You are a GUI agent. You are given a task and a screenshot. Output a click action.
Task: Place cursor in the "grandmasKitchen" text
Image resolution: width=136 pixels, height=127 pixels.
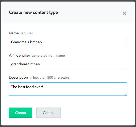pos(25,64)
